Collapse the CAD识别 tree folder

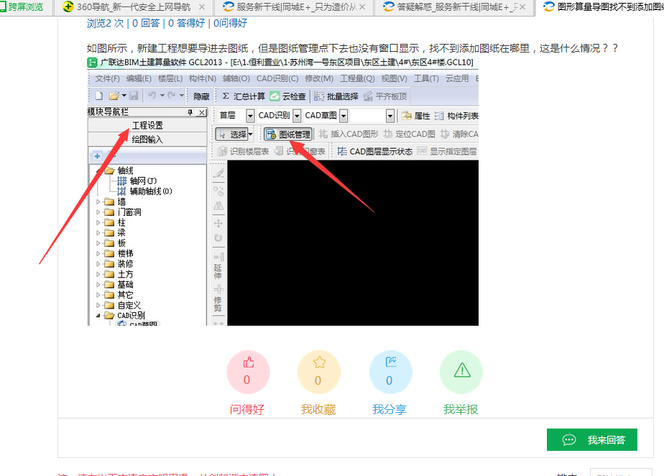(98, 316)
